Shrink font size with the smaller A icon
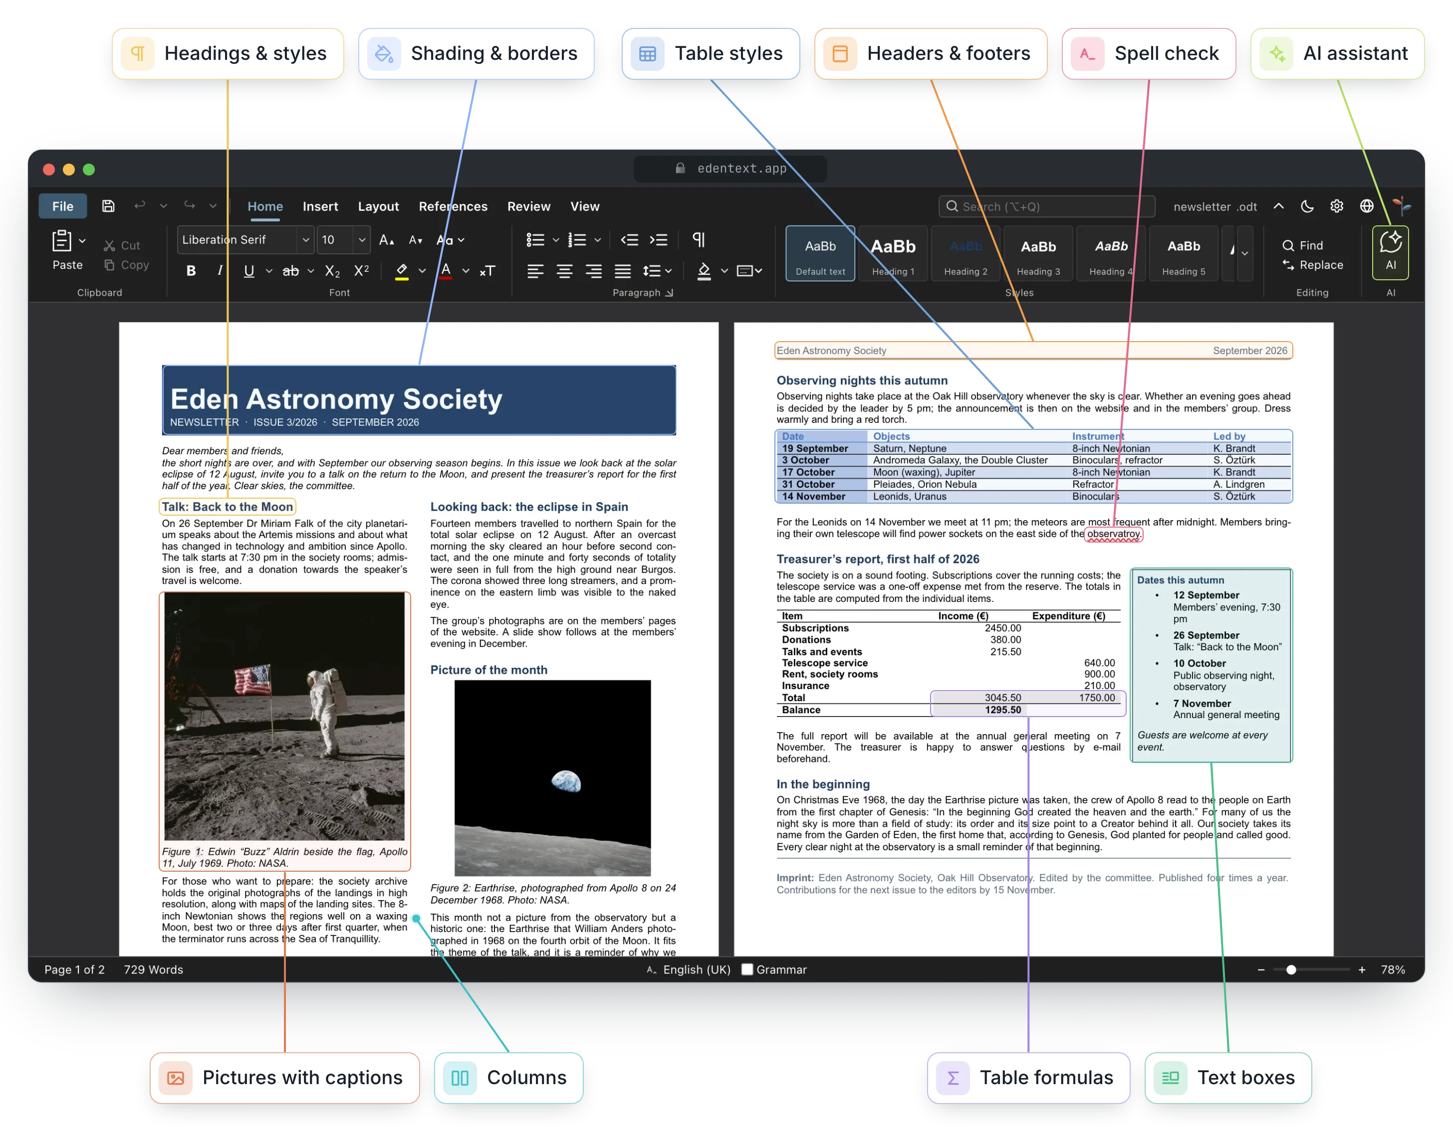The image size is (1453, 1132). click(x=415, y=240)
